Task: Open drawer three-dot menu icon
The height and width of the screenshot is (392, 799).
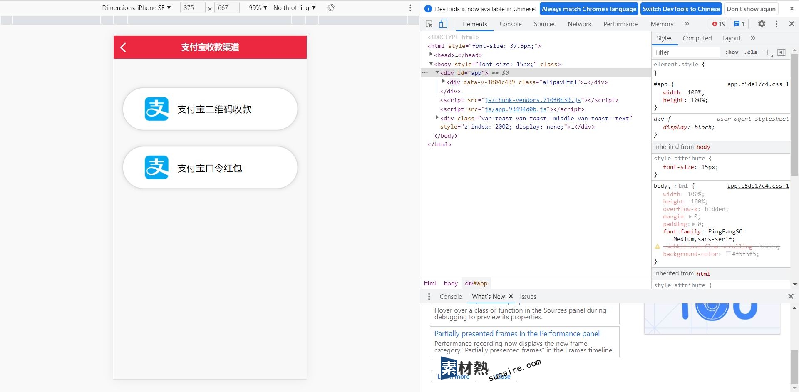Action: click(429, 297)
